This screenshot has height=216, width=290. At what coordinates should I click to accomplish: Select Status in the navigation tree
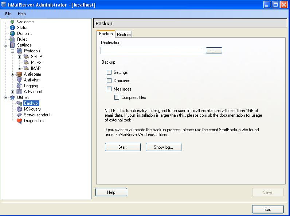pos(23,28)
